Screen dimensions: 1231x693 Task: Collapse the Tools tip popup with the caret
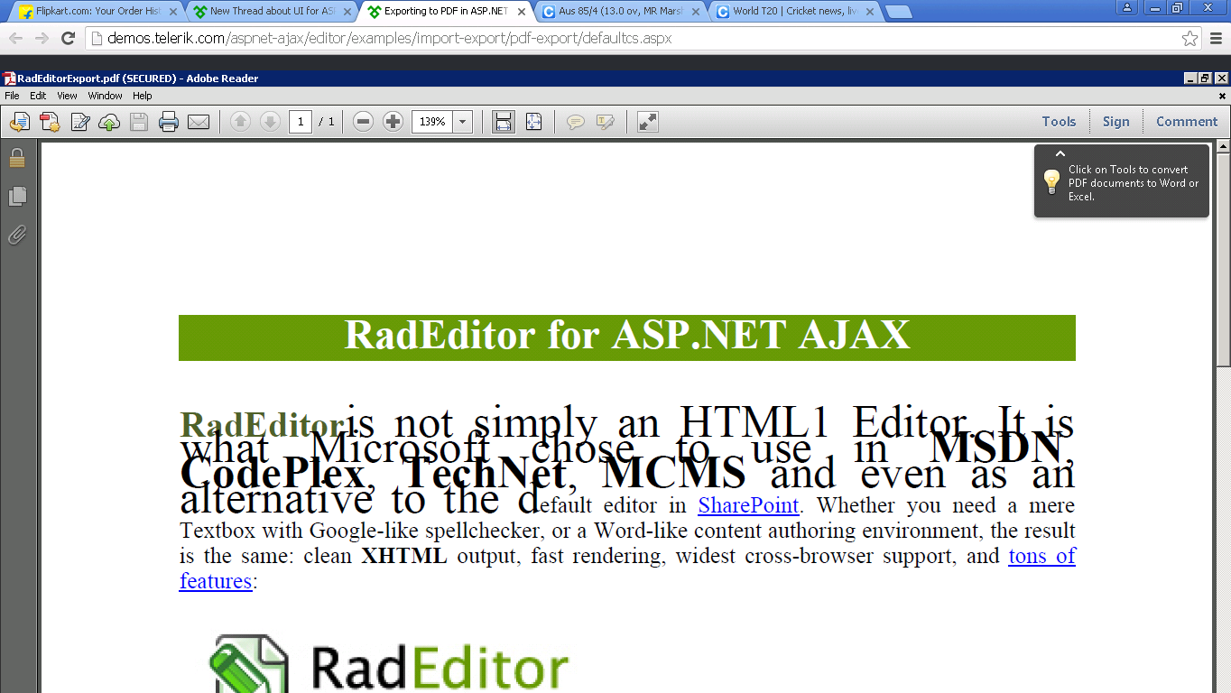[1060, 154]
